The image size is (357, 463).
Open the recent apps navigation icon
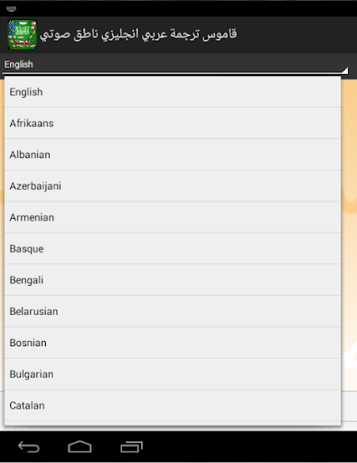point(131,447)
